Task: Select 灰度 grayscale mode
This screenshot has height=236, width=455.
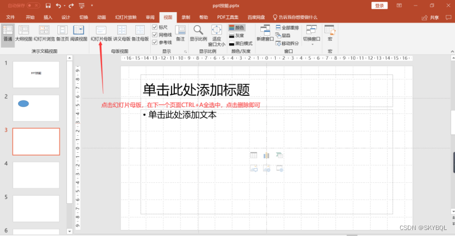Action: point(237,36)
